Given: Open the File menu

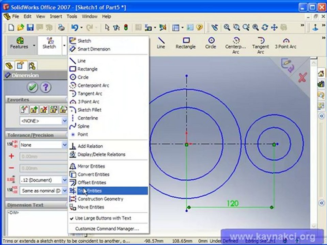Looking at the screenshot, I should tap(15, 16).
